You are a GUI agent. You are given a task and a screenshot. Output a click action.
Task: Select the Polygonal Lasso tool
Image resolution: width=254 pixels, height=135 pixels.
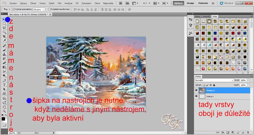tap(4, 28)
